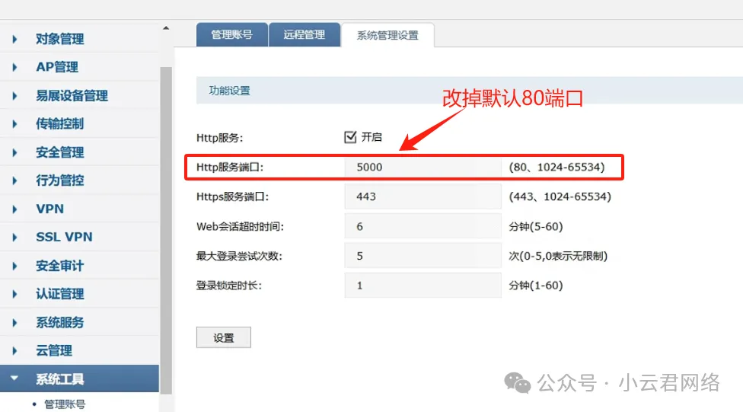Screen dimensions: 743x412
Task: Collapse the 系统工具 section arrow
Action: click(14, 379)
